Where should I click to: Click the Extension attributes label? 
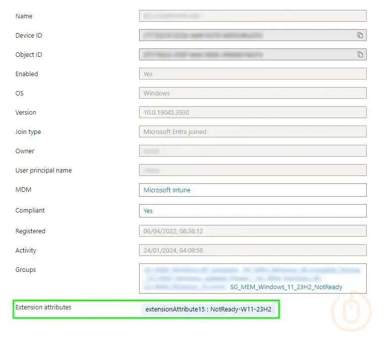point(43,307)
